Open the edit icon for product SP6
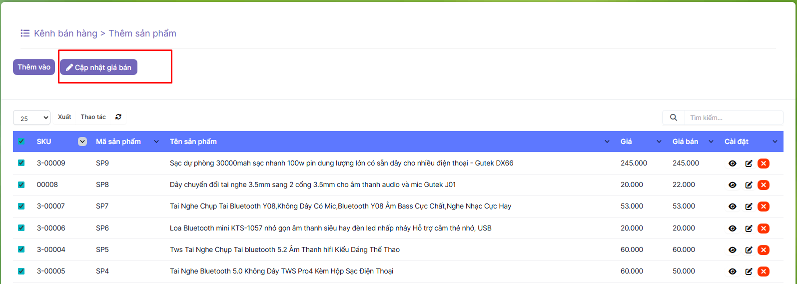Viewport: 797px width, 284px height. tap(749, 228)
